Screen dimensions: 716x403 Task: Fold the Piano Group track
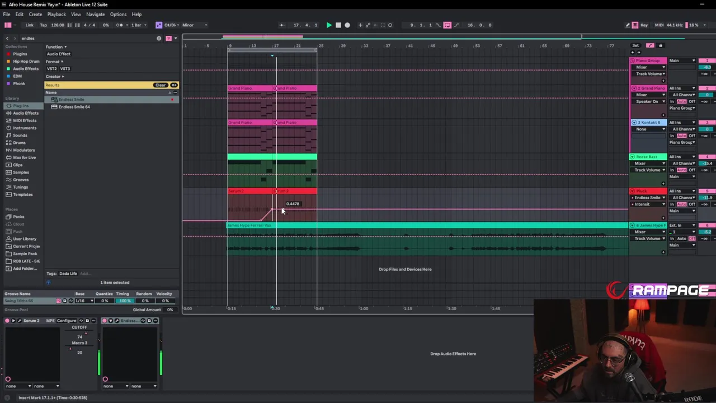[633, 60]
